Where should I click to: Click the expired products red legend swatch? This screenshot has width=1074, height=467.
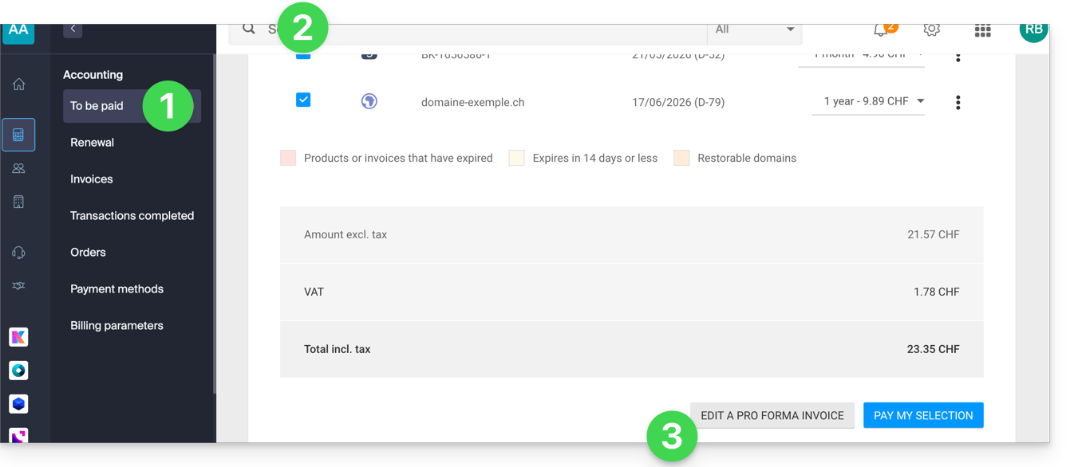pyautogui.click(x=288, y=158)
